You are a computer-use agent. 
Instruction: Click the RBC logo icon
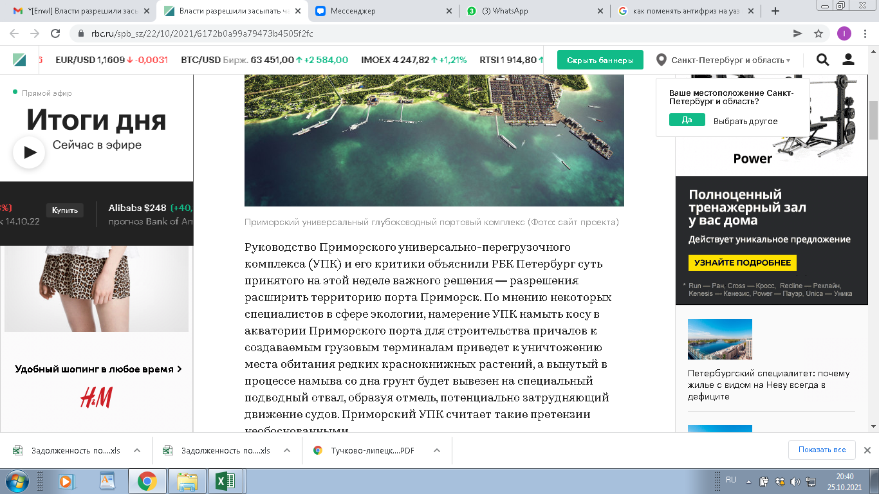pyautogui.click(x=19, y=60)
